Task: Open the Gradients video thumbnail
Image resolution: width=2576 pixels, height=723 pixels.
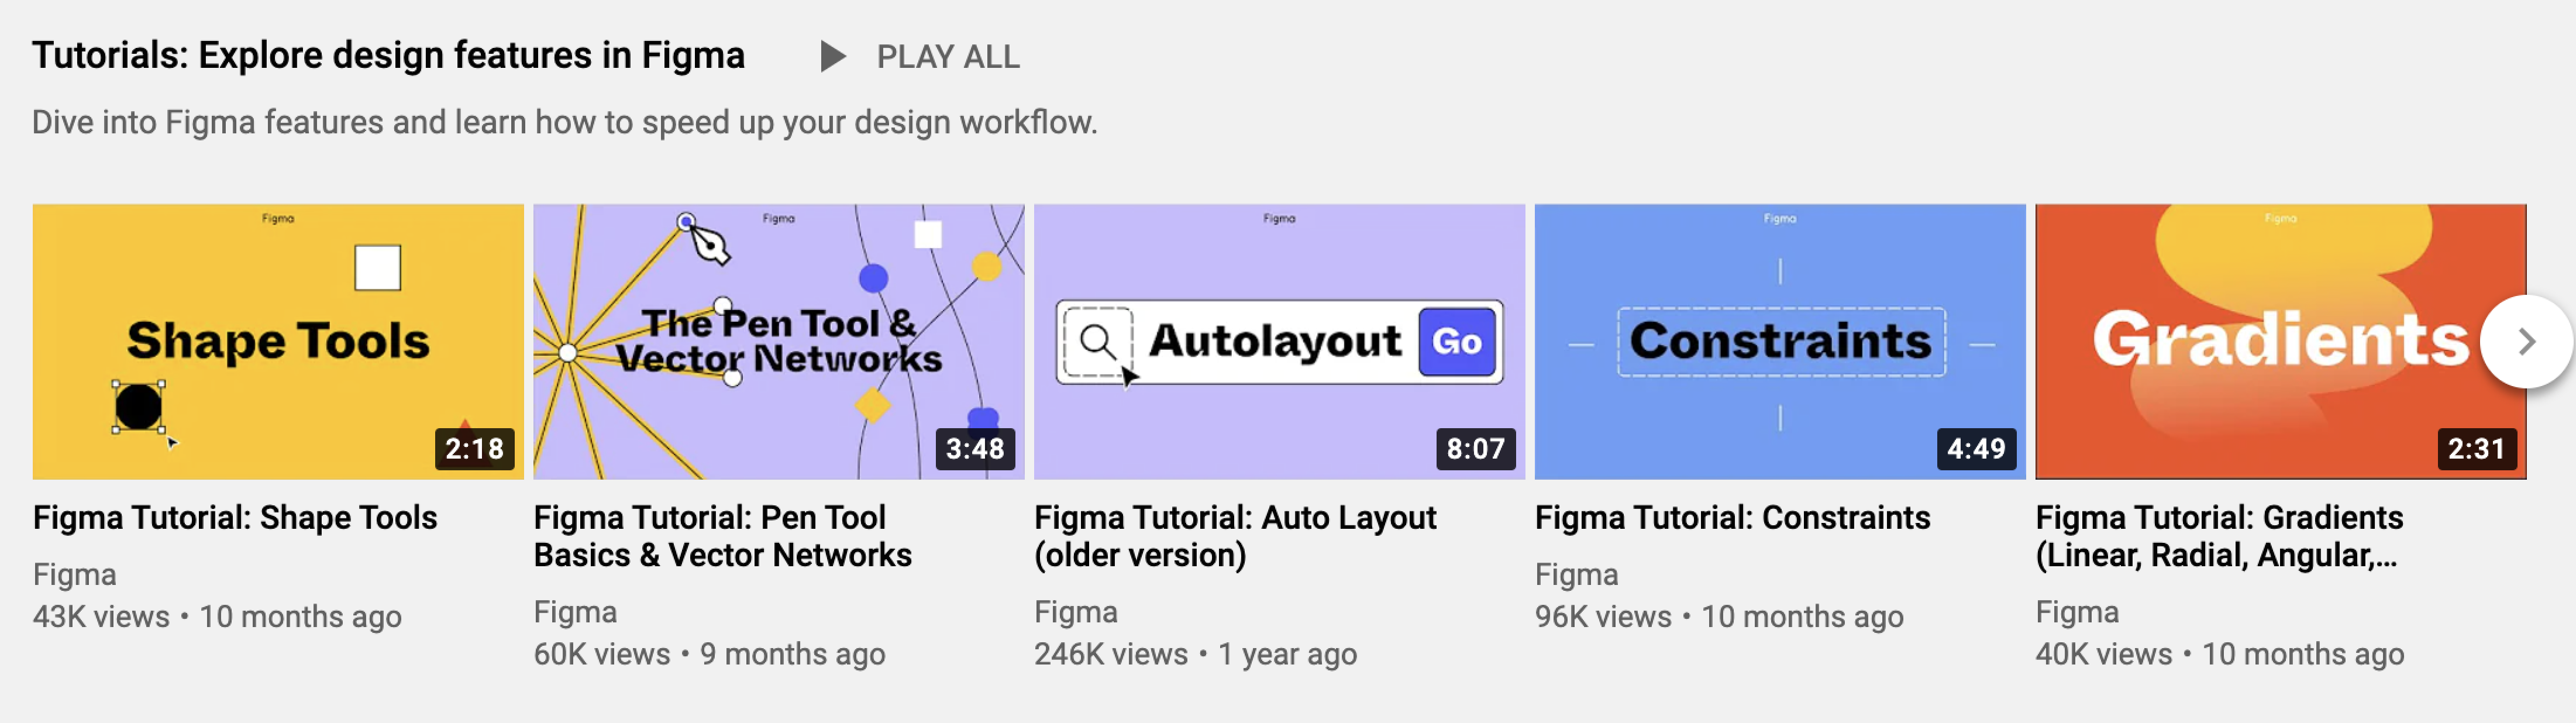Action: click(x=2260, y=341)
